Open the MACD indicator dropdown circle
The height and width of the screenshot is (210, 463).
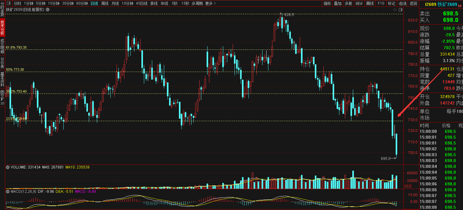(7, 192)
